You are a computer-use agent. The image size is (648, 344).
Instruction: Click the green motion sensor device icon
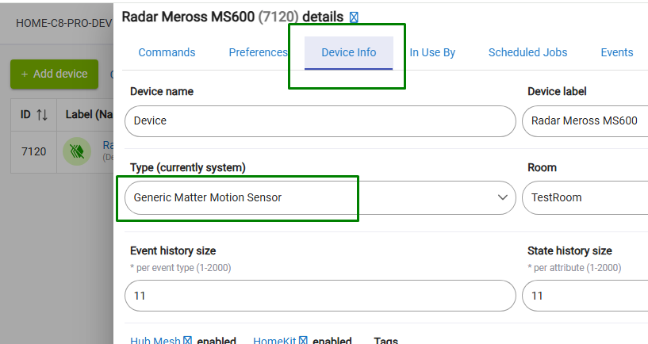pyautogui.click(x=77, y=151)
